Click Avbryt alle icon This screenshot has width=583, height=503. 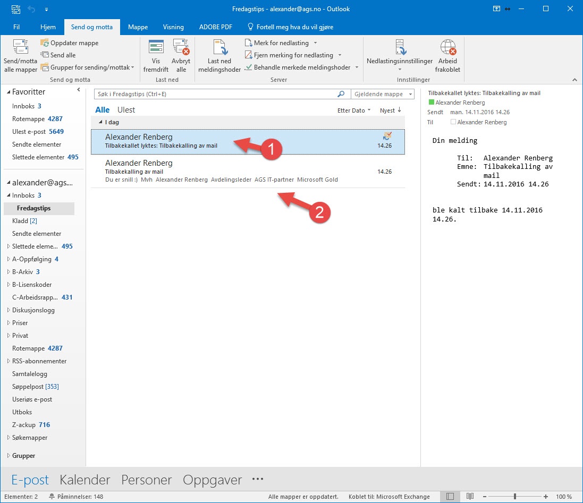click(181, 48)
